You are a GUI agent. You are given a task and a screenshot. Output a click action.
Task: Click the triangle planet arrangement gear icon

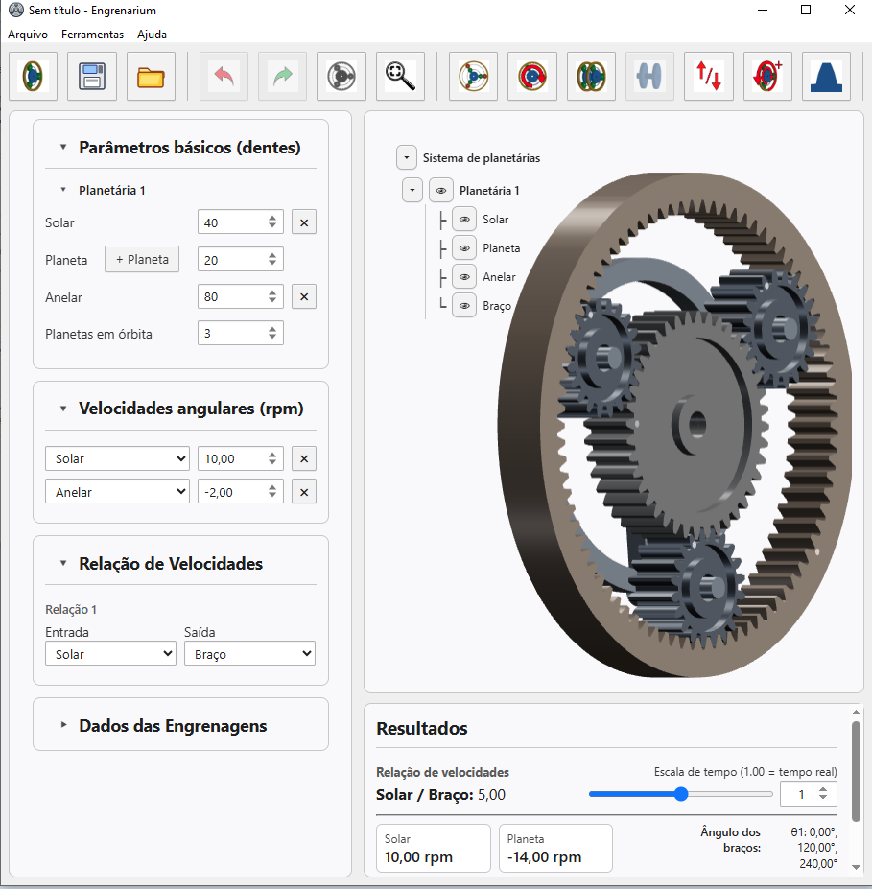coord(474,76)
